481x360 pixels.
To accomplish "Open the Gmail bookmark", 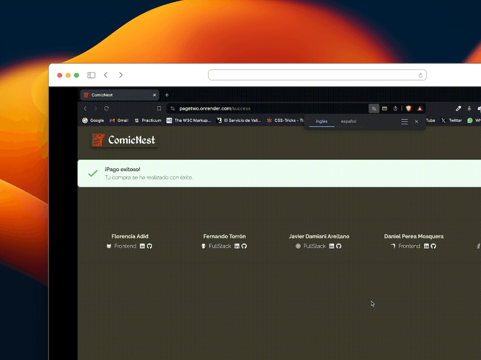I will [119, 120].
